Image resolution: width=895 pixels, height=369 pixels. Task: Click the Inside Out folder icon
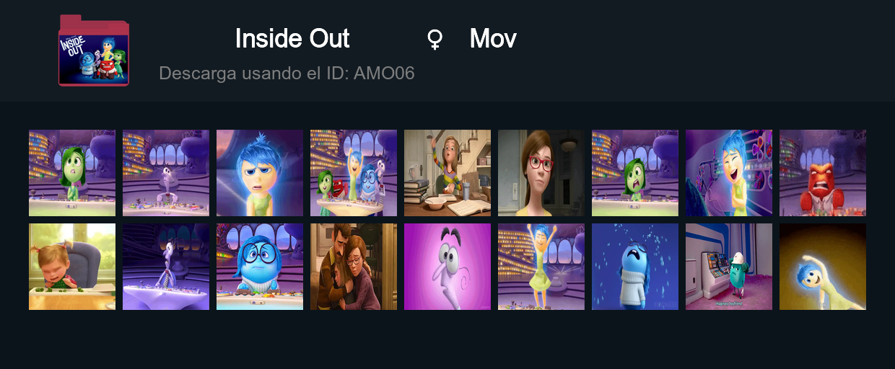coord(94,50)
